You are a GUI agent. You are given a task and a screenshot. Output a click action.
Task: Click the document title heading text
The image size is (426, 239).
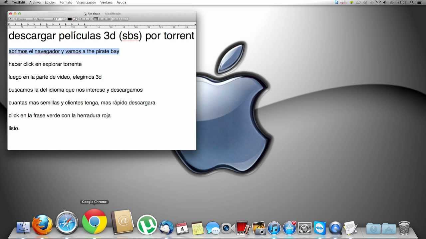[x=102, y=36]
